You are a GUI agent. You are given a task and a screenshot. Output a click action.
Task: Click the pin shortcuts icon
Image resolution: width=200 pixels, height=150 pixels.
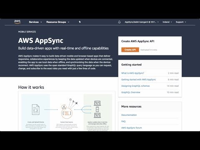pos(80,22)
